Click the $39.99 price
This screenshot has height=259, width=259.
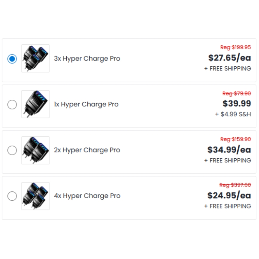point(237,104)
